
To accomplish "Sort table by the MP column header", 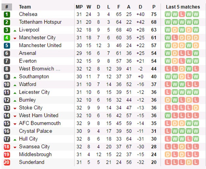I will point(79,7).
